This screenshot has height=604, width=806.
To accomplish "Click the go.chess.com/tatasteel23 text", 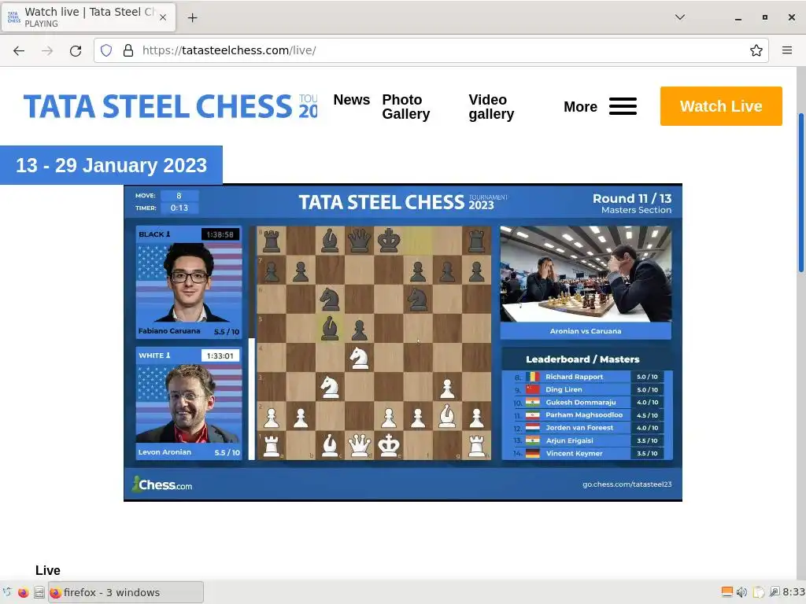I will tap(627, 484).
